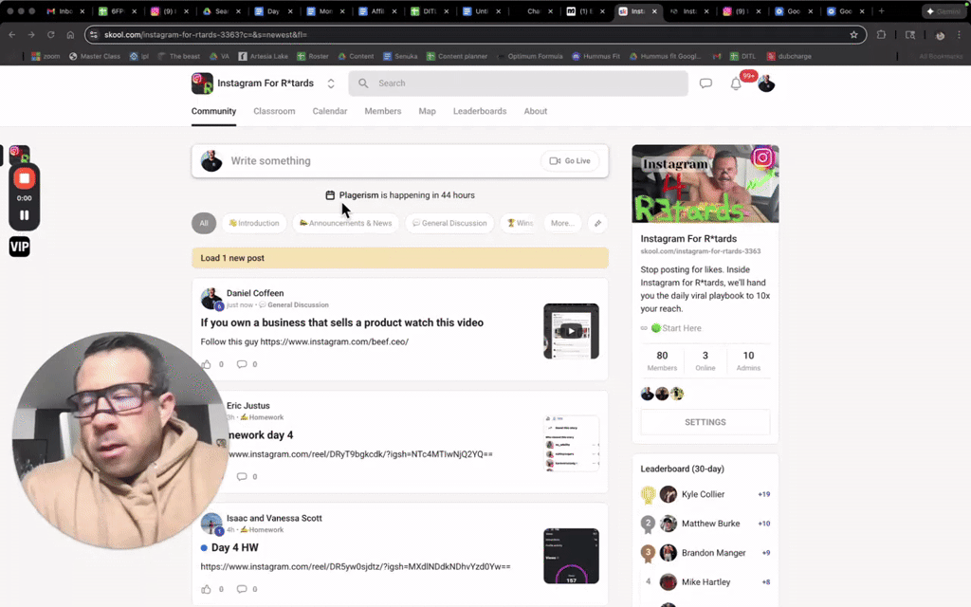Filter posts by Introduction category

[x=254, y=223]
